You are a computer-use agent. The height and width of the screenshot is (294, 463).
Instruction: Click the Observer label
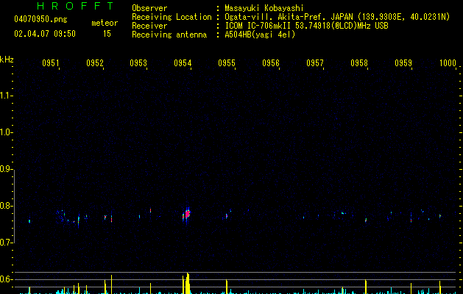click(149, 8)
